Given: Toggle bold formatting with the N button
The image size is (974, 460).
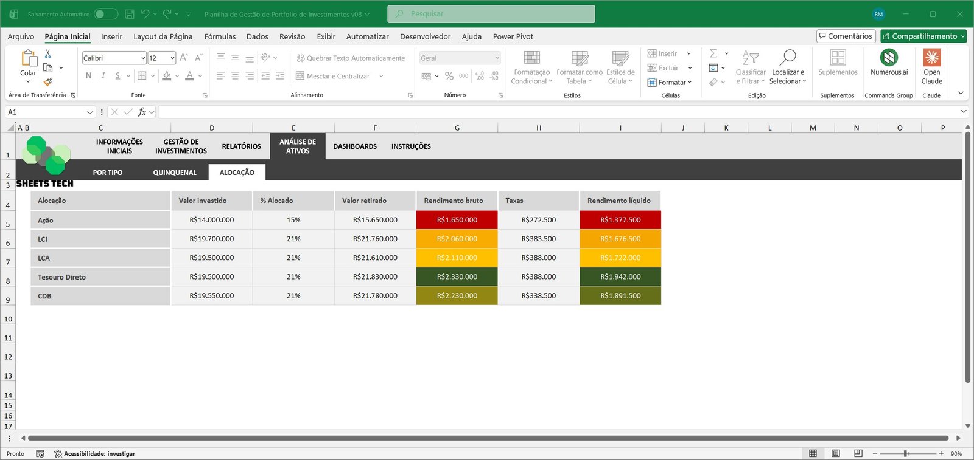Looking at the screenshot, I should click(89, 76).
